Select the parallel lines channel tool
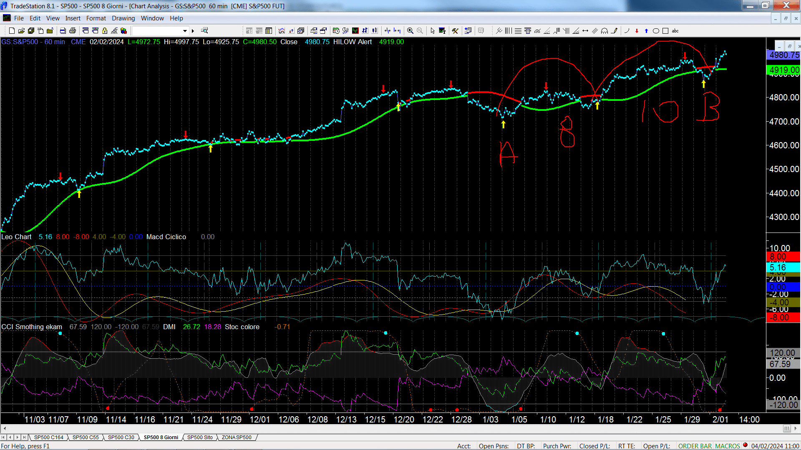The height and width of the screenshot is (450, 801). [x=595, y=31]
